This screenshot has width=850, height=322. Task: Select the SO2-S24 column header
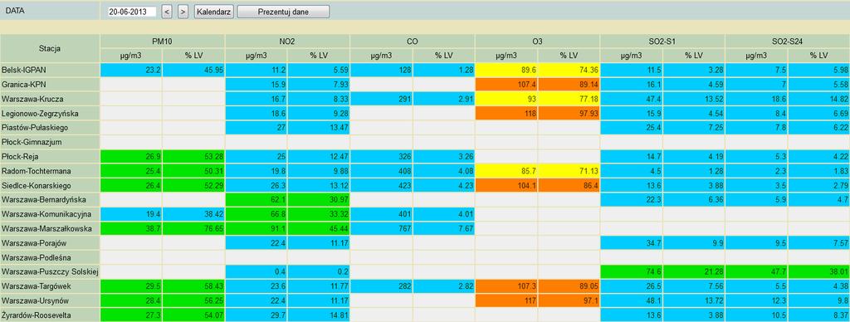tap(787, 41)
